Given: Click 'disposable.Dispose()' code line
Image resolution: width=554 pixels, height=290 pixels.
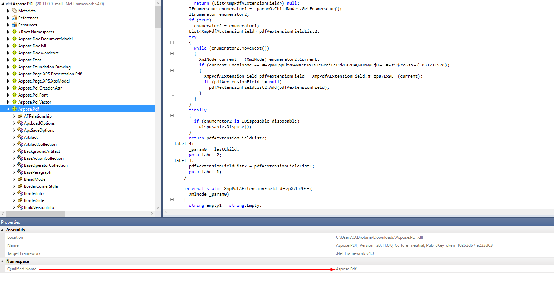Looking at the screenshot, I should (x=225, y=127).
